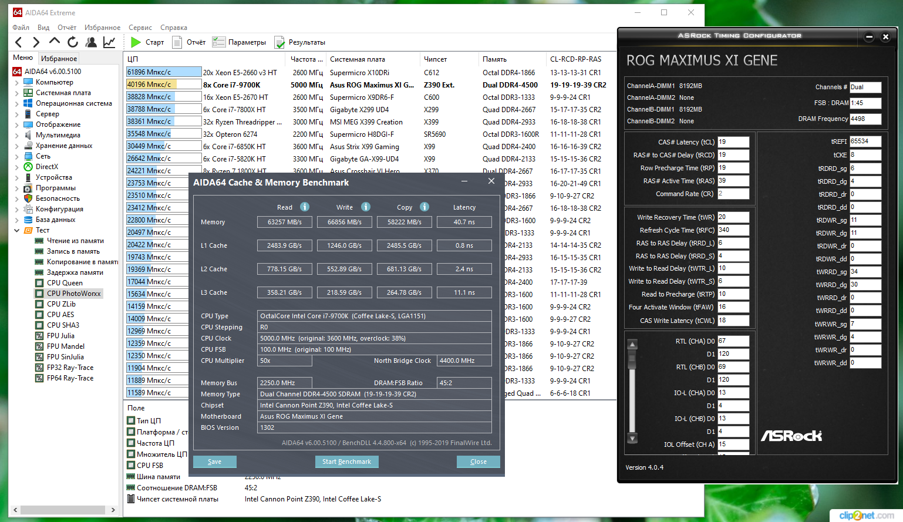
Task: Click the up arrow of ASRock timings scrollbar
Action: (x=632, y=344)
